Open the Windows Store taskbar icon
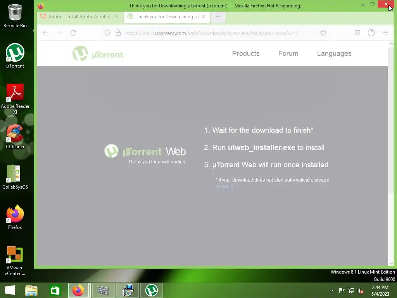 point(55,290)
